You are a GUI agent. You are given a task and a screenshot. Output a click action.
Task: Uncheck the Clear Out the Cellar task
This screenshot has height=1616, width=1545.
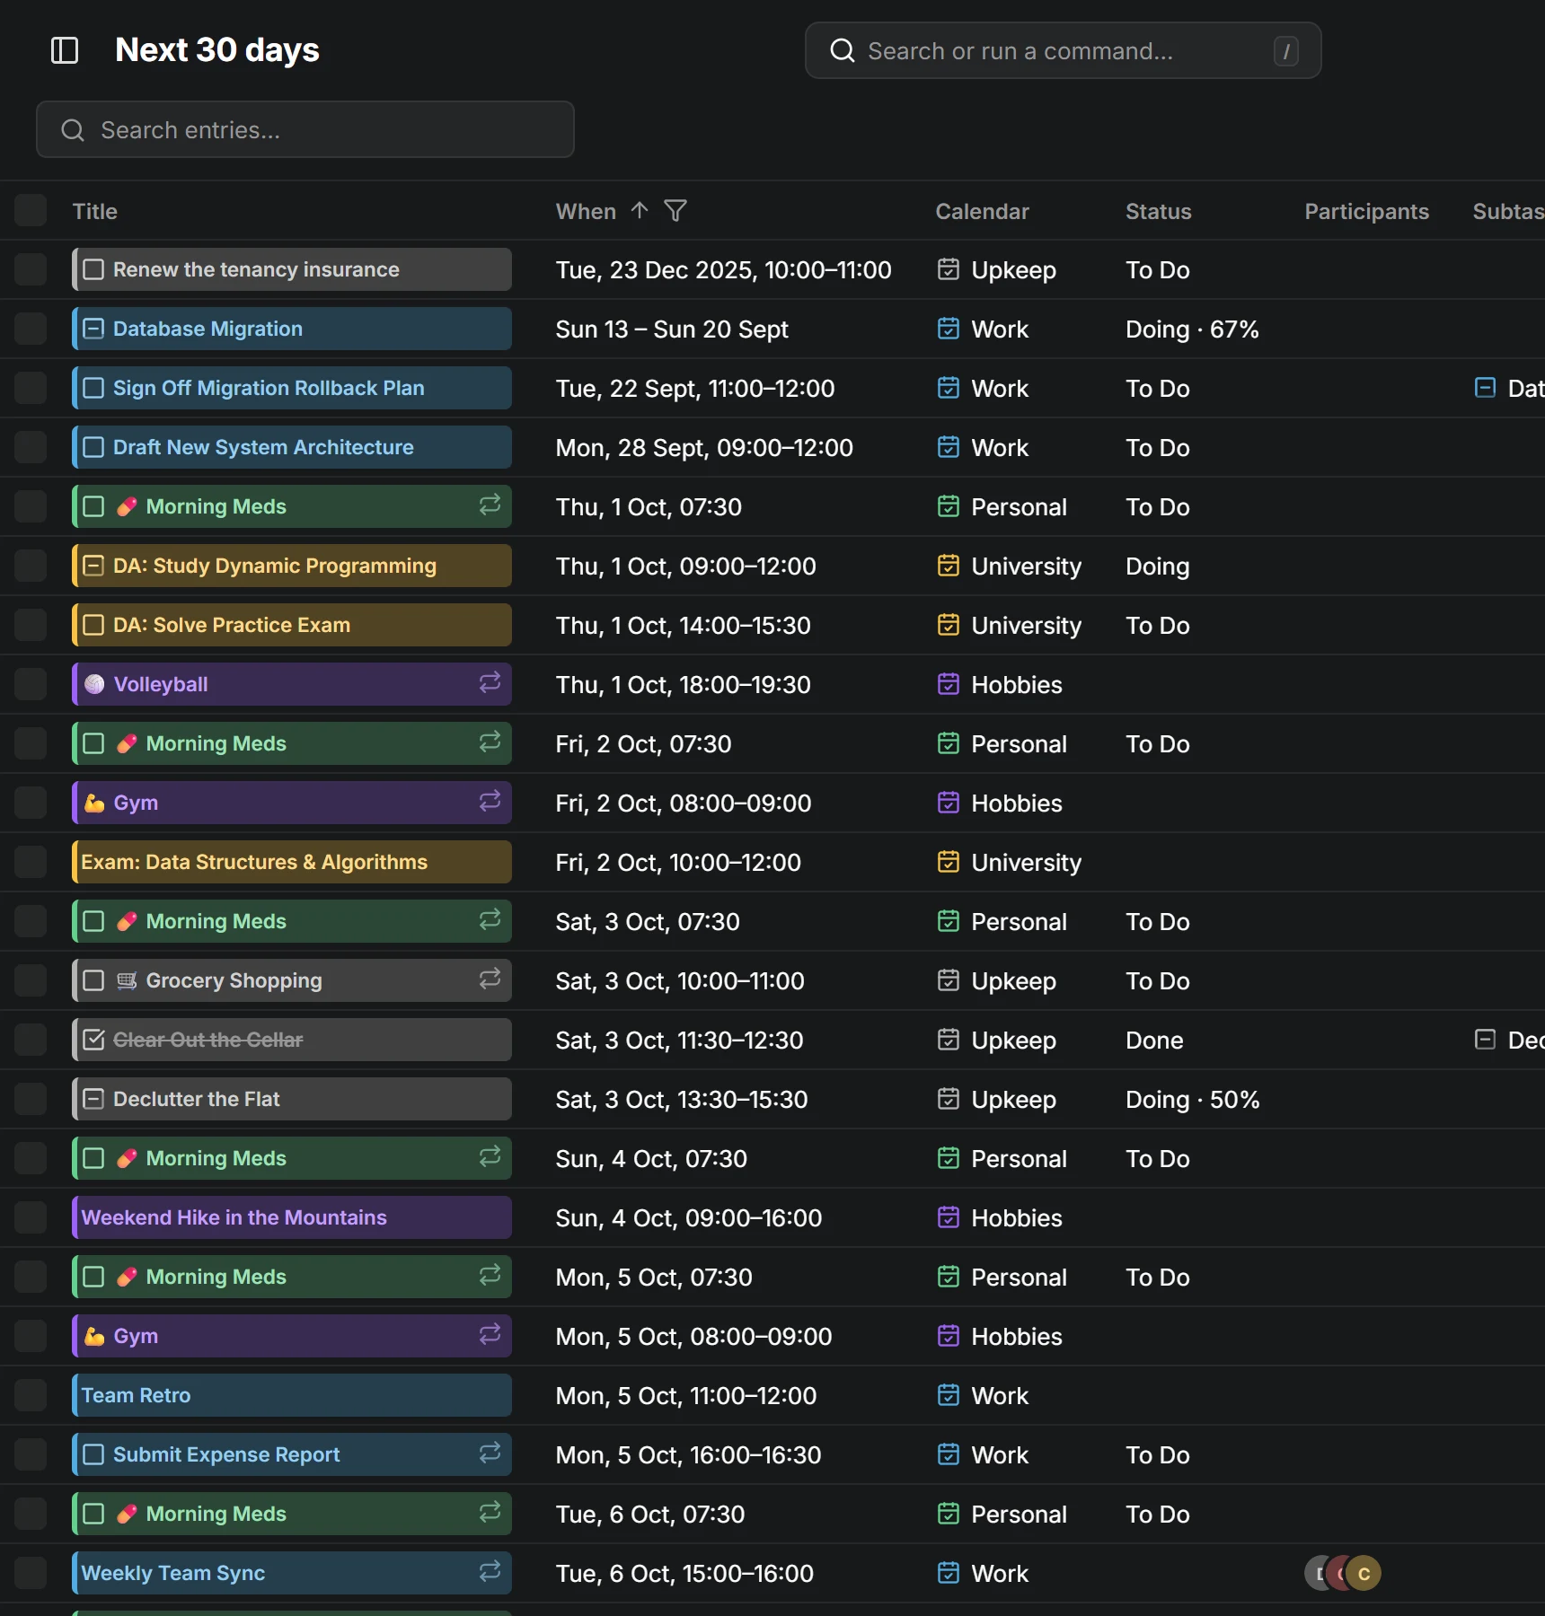(93, 1040)
